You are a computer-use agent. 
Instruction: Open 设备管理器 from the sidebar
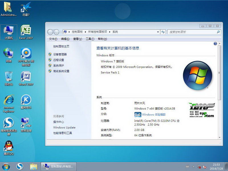[60, 54]
